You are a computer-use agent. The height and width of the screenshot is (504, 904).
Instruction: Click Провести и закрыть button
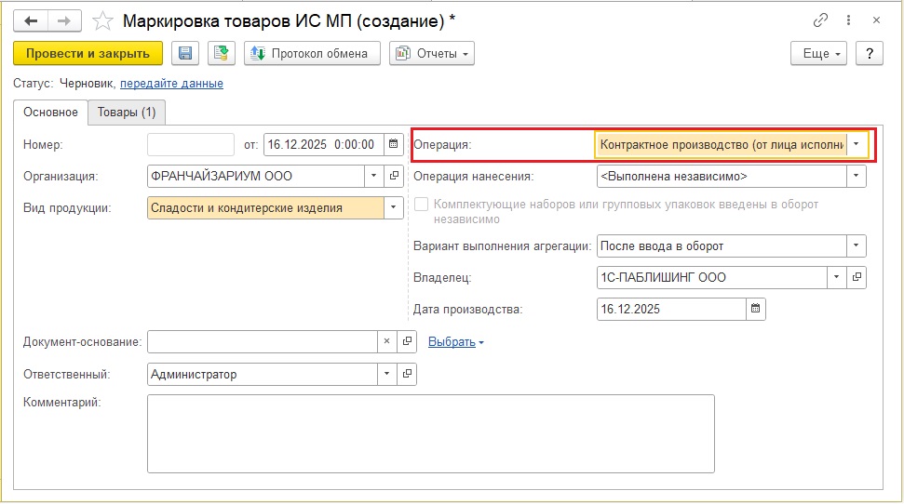point(88,53)
